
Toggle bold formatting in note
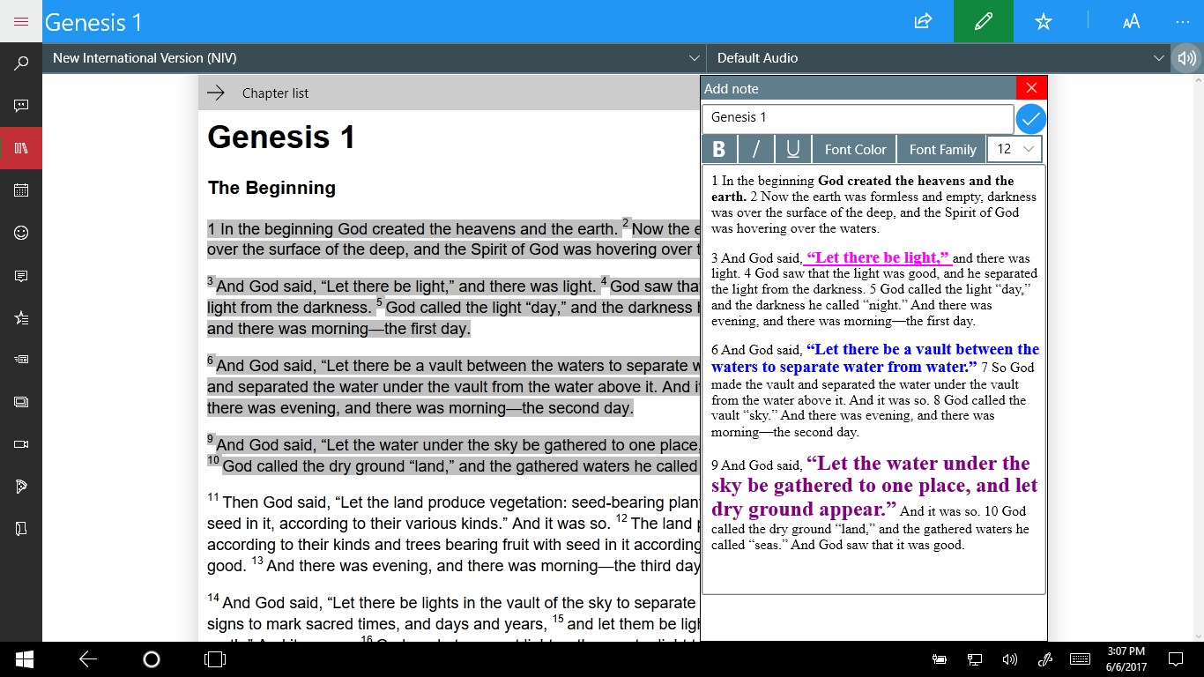[718, 149]
